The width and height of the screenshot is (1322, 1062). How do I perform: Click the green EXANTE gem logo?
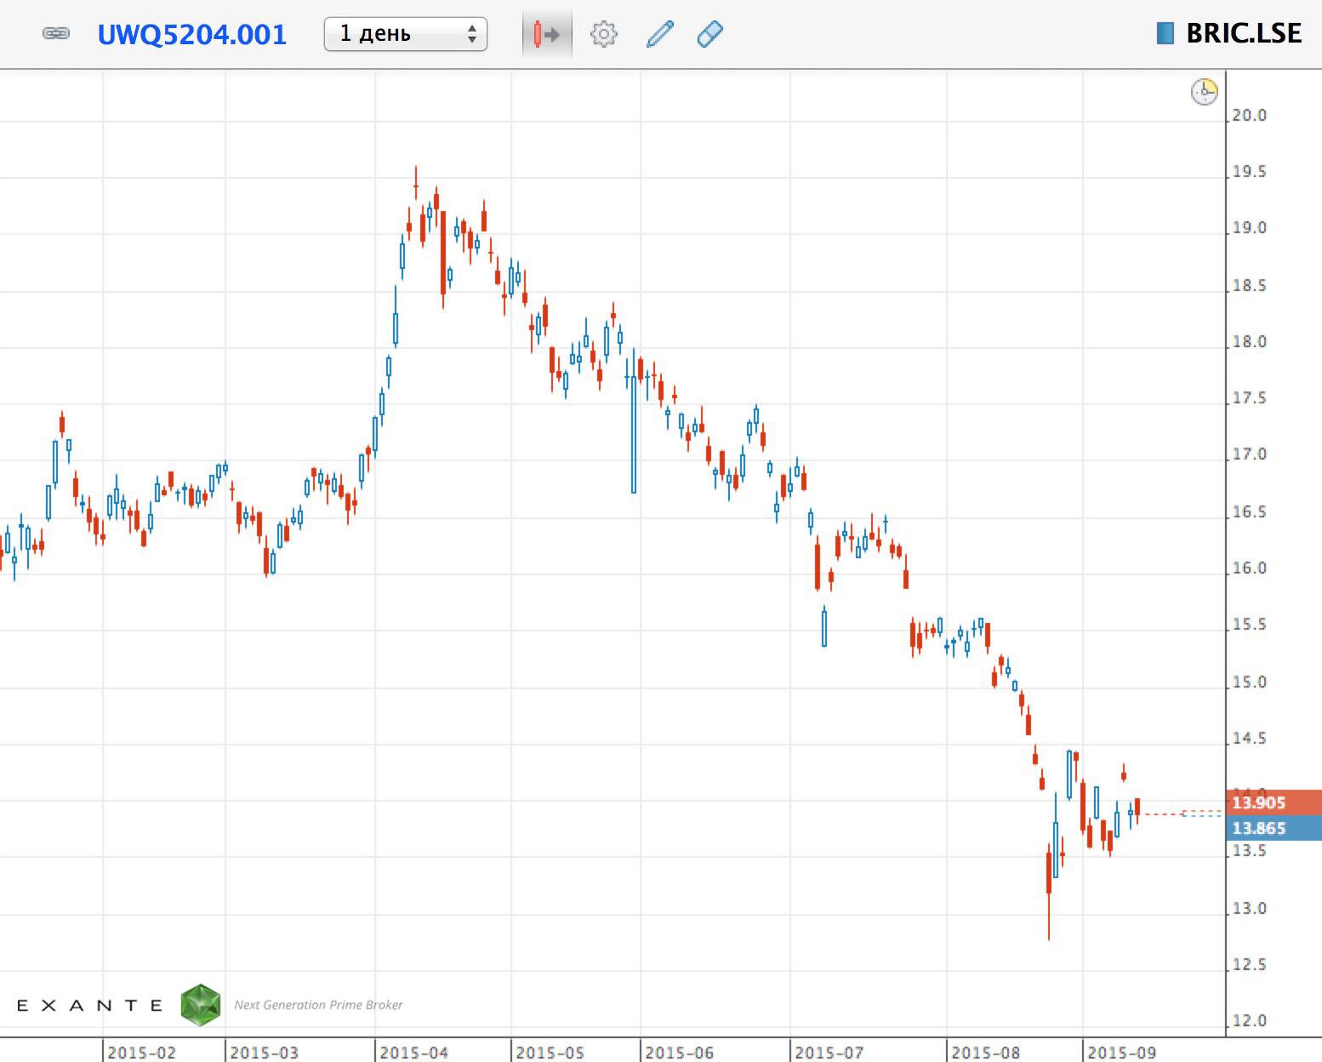point(201,1005)
